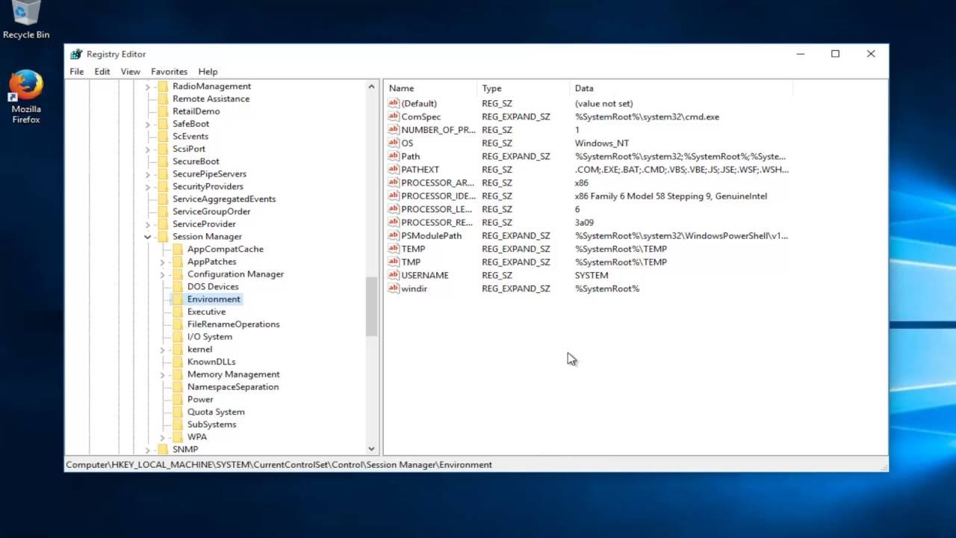The height and width of the screenshot is (538, 956).
Task: Click the "%SystemRoot%\system32\cmd.exe" data value
Action: (647, 117)
